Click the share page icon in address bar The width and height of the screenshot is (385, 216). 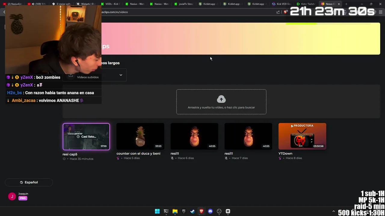click(x=278, y=12)
